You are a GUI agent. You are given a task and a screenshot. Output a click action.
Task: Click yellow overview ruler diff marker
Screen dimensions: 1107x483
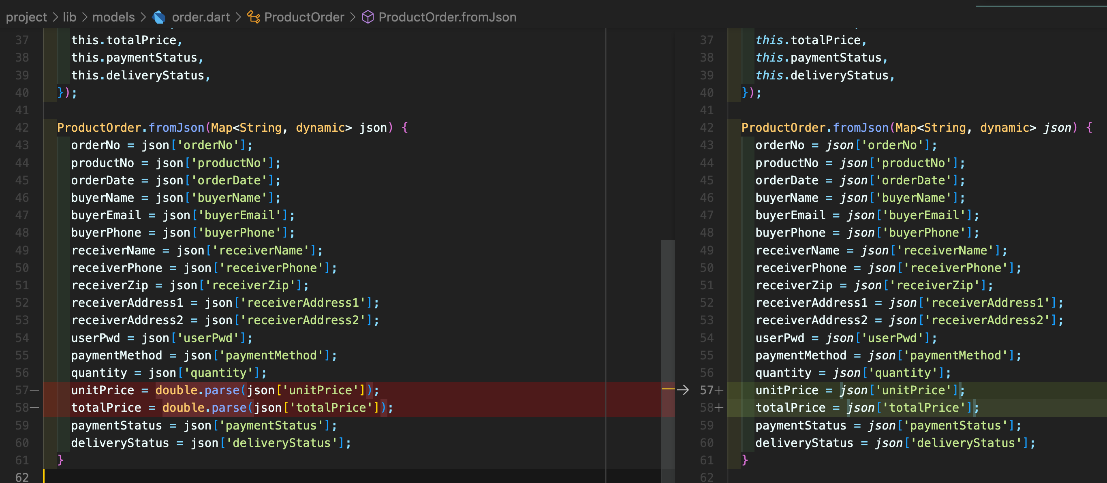point(667,389)
